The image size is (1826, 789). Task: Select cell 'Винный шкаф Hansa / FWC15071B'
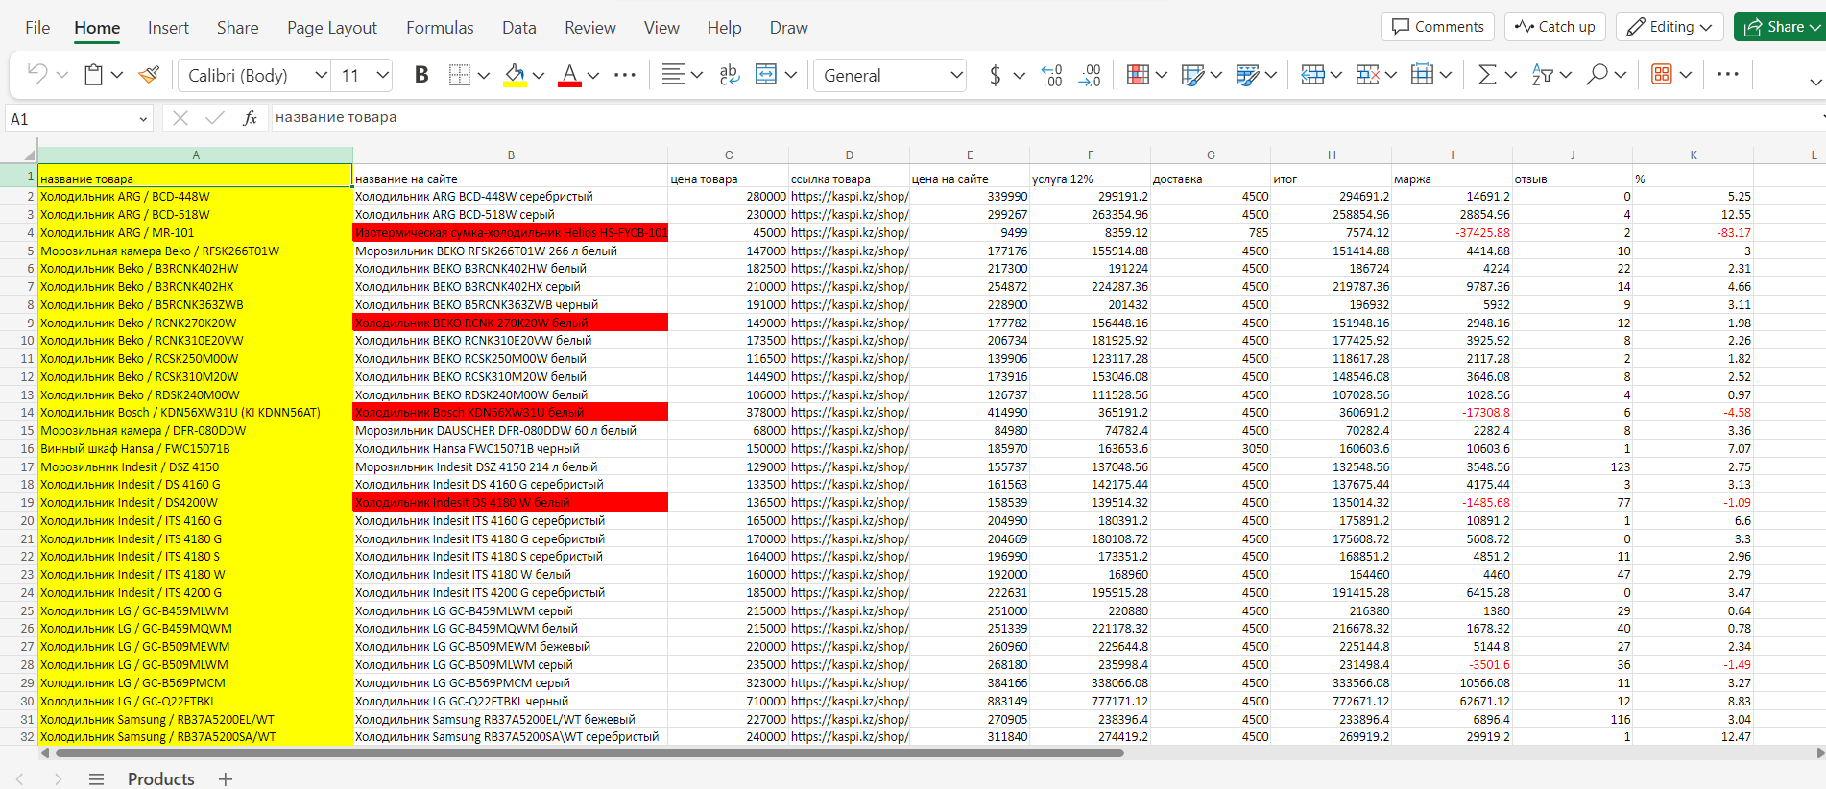coord(195,449)
